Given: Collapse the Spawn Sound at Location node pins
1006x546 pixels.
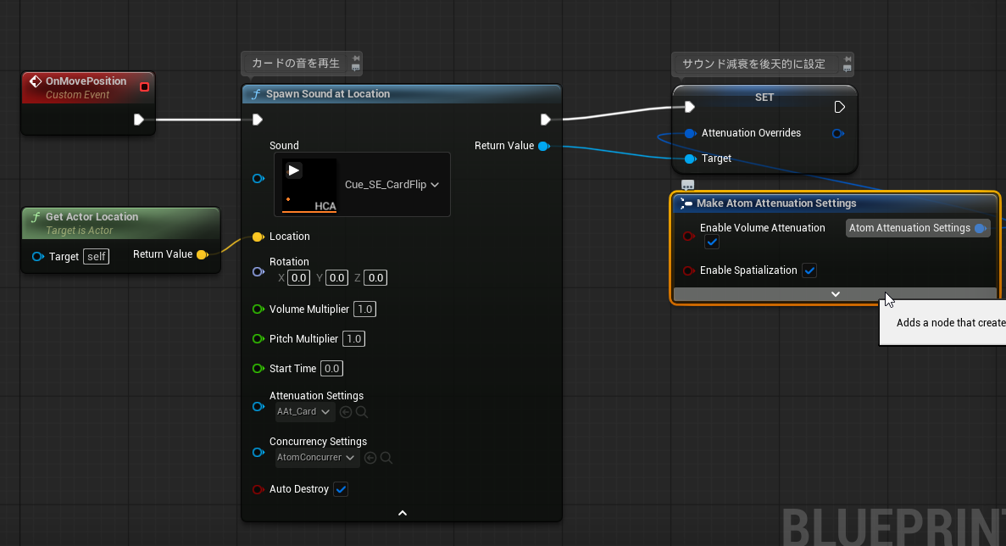Looking at the screenshot, I should pyautogui.click(x=403, y=513).
